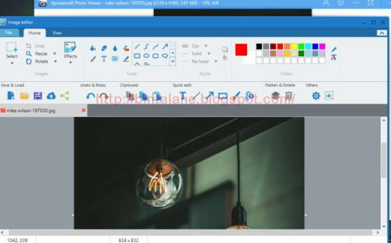Choose the eraser tool icon

point(104,48)
